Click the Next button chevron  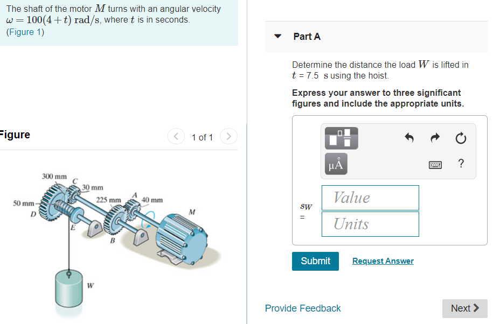[476, 308]
